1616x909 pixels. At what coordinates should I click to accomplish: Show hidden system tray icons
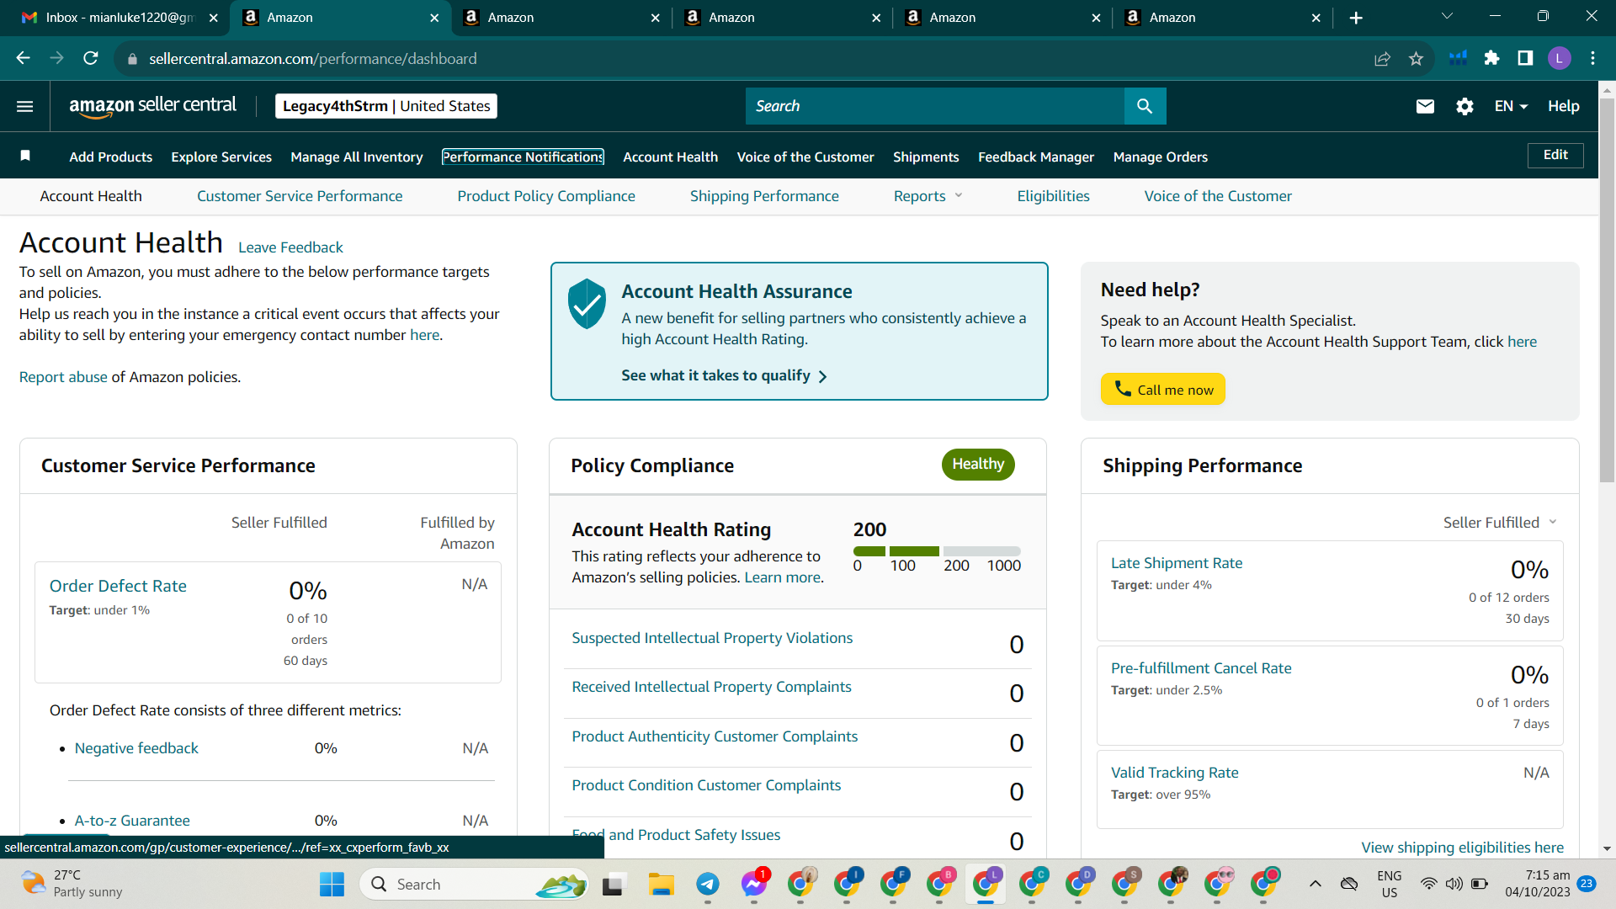1315,884
